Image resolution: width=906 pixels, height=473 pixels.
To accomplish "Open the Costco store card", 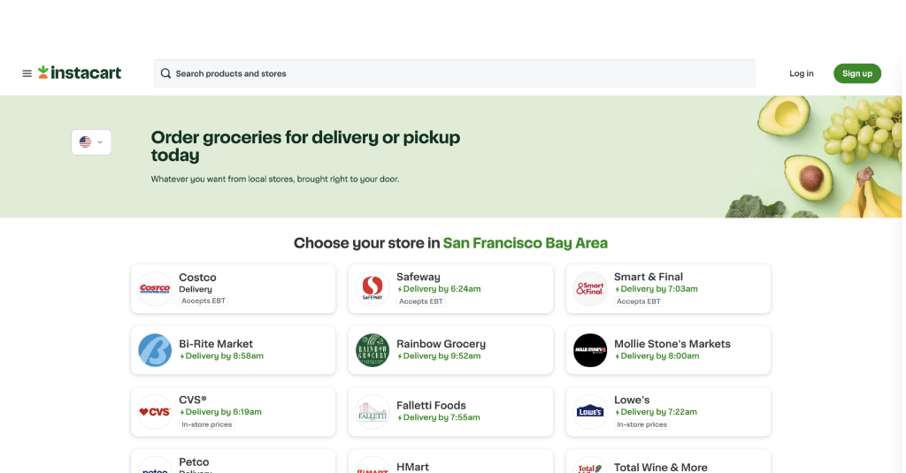I will point(234,289).
